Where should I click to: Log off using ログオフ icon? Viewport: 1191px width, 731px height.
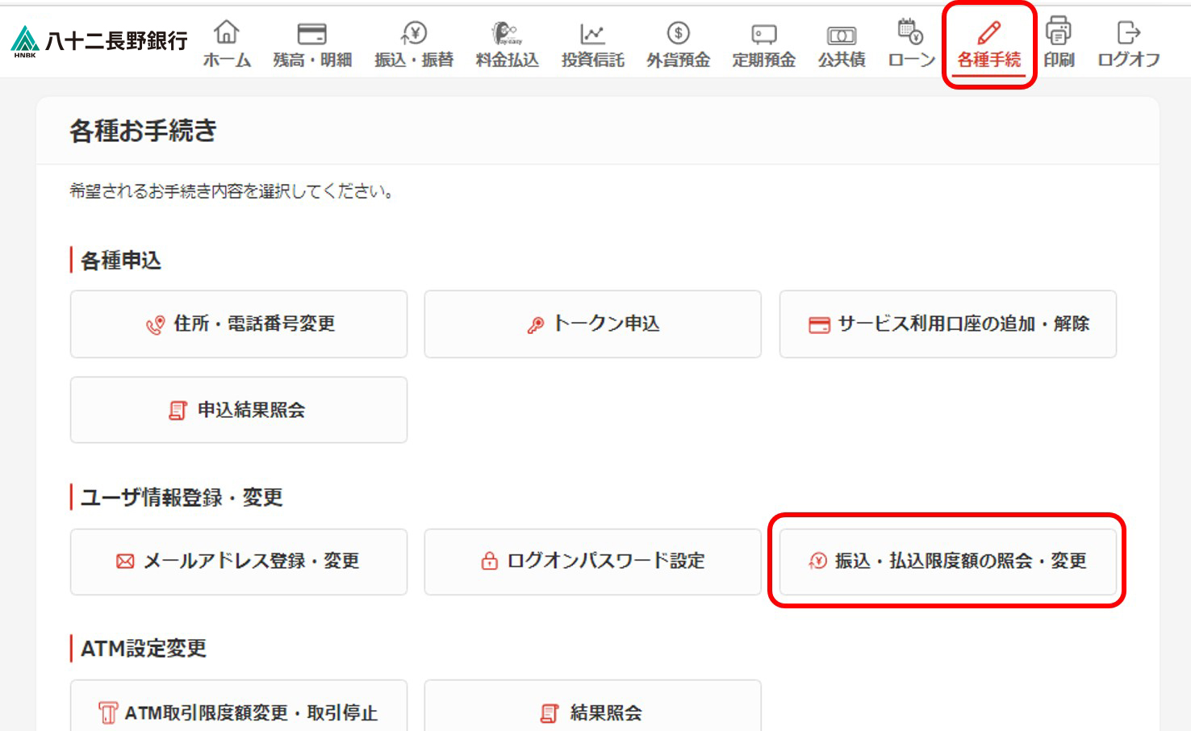(1128, 32)
